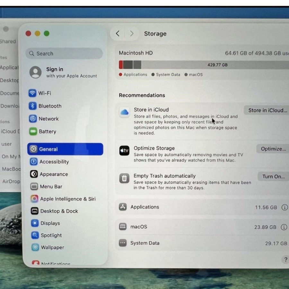Open the Bluetooth settings pane
Screen dimensions: 289x289
(49, 106)
